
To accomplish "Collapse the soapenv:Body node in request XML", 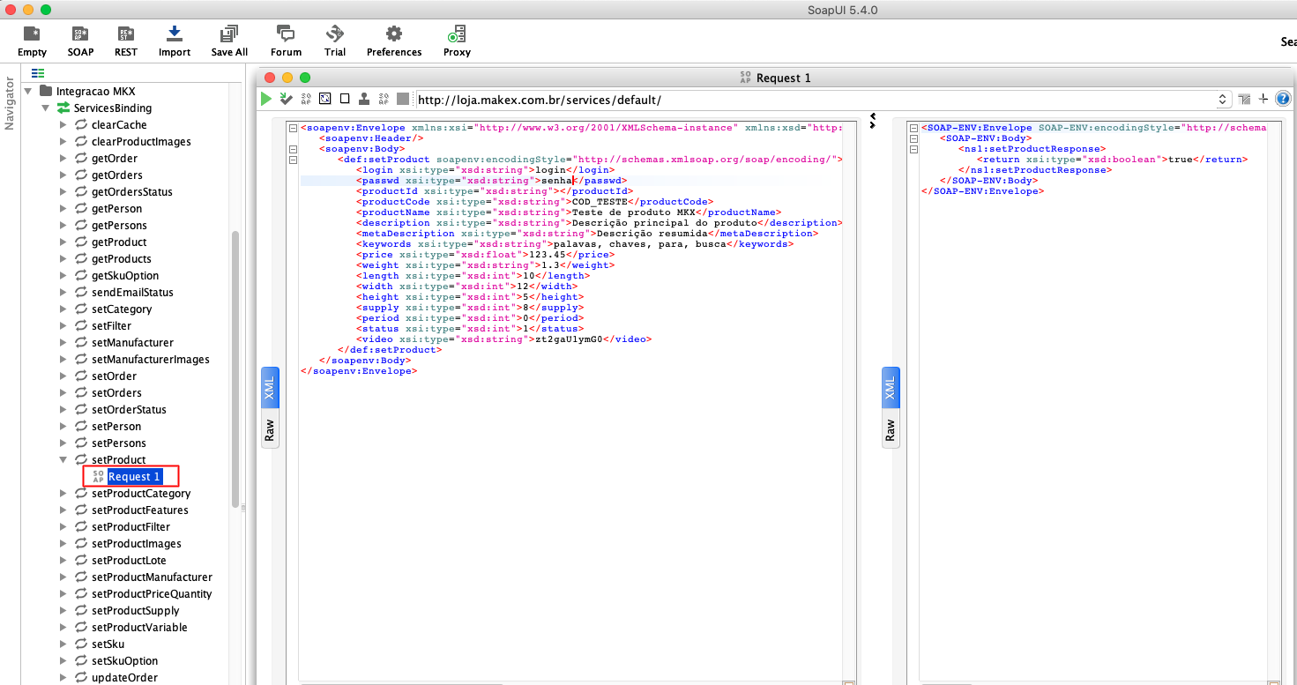I will pos(294,149).
